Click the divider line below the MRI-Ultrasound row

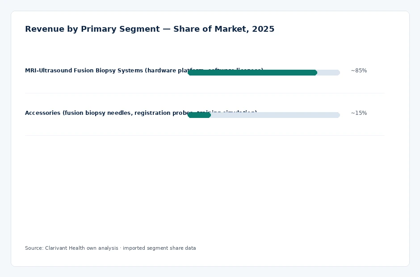205,93
